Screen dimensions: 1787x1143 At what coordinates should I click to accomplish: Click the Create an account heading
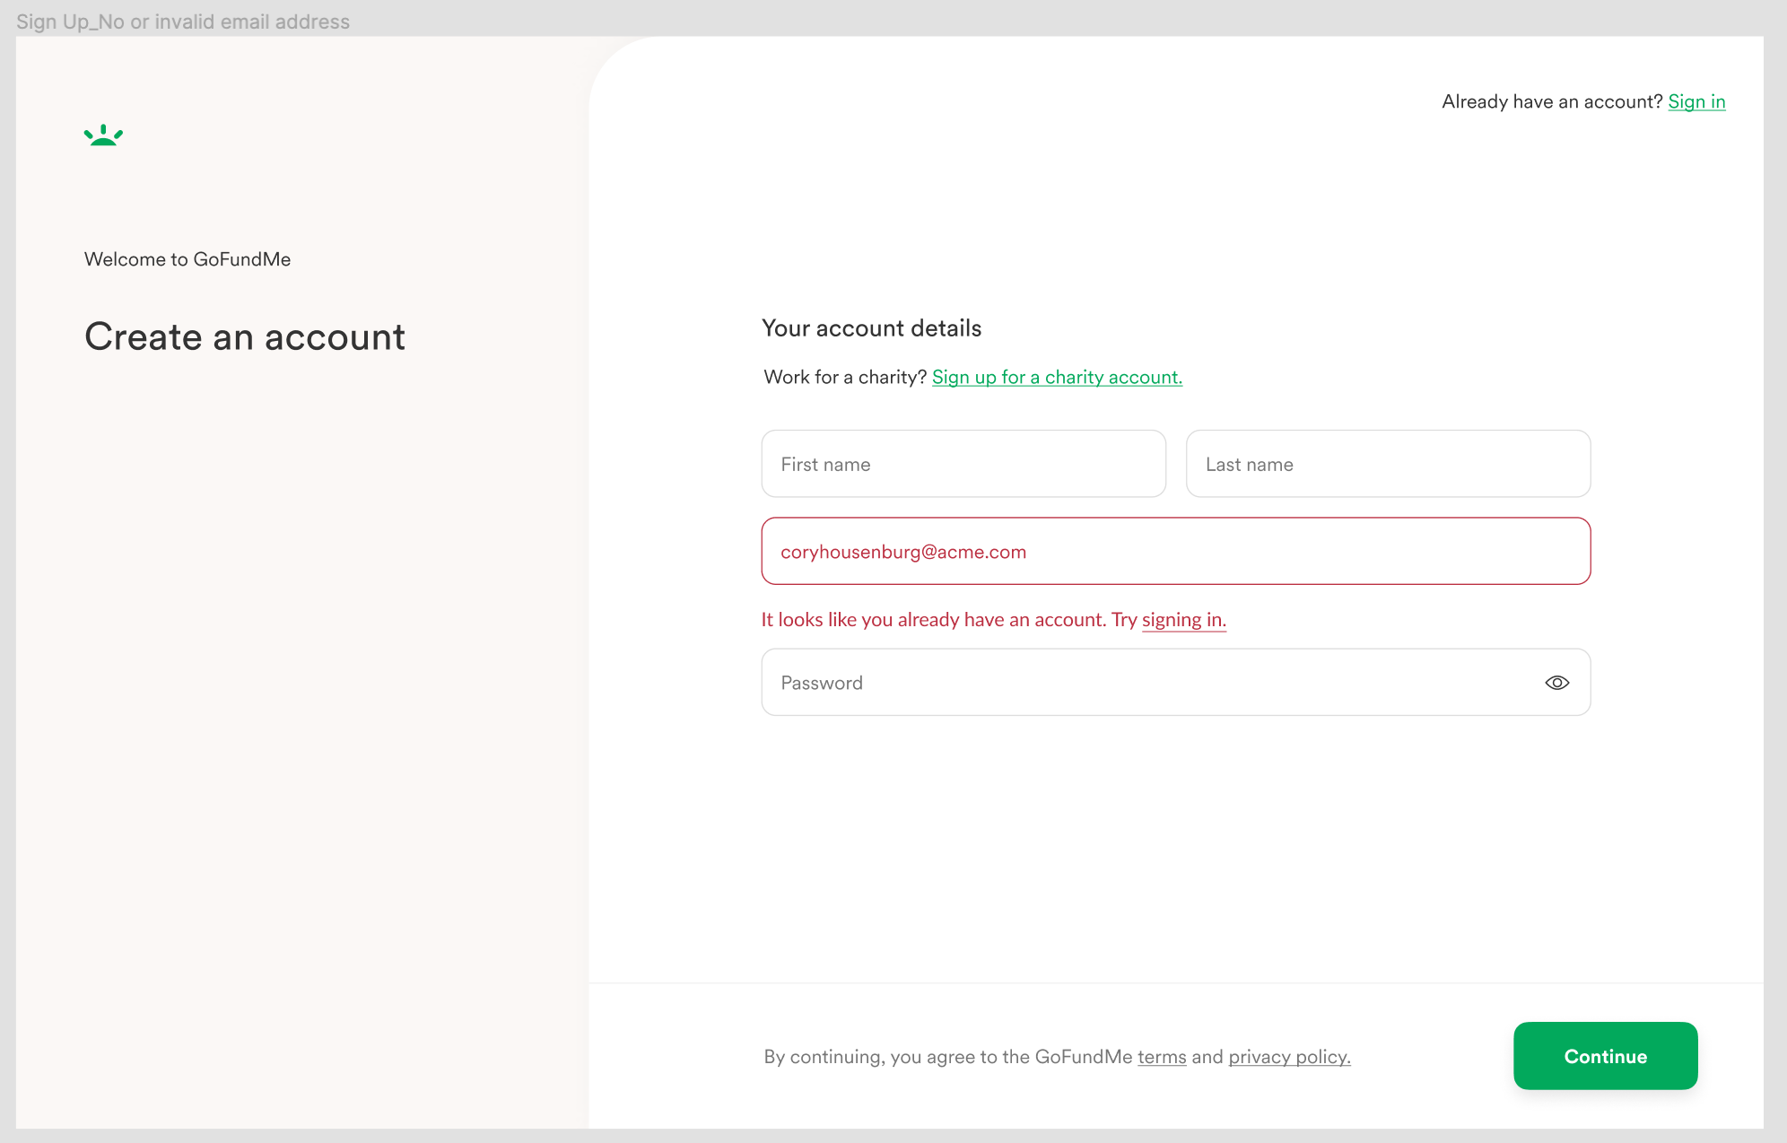tap(244, 337)
